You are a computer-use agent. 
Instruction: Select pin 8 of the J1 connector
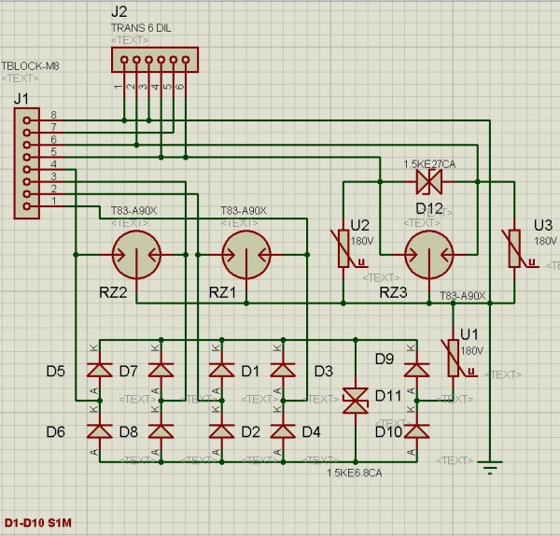click(28, 120)
